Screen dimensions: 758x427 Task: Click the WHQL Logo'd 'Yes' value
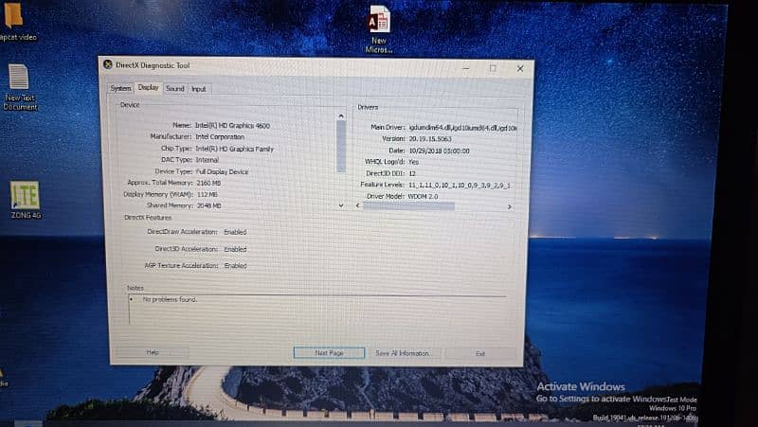coord(414,162)
